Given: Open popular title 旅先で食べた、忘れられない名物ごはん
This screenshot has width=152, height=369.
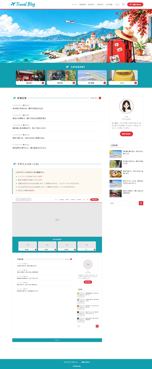Looking at the screenshot, I should pyautogui.click(x=133, y=172).
